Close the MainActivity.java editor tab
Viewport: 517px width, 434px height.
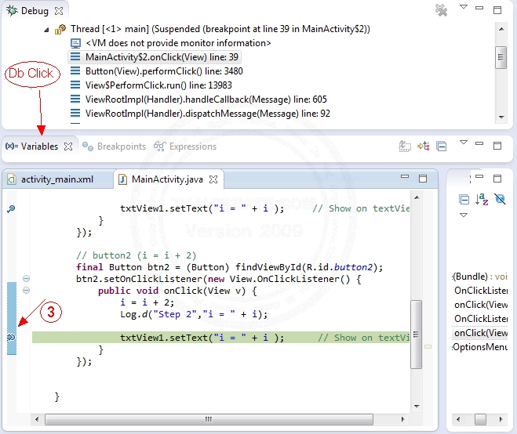pos(213,179)
